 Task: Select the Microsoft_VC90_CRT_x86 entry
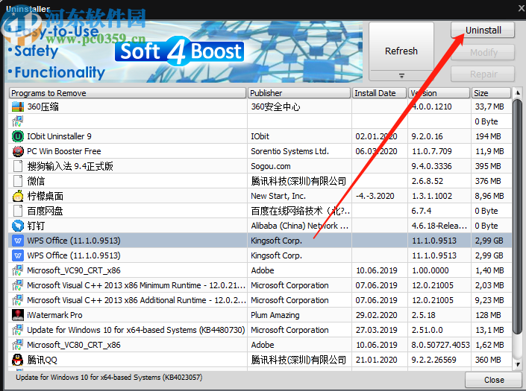pyautogui.click(x=74, y=270)
